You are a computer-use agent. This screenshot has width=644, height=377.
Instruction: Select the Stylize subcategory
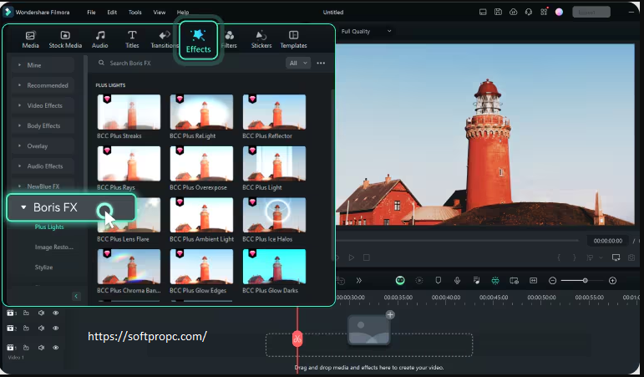43,267
